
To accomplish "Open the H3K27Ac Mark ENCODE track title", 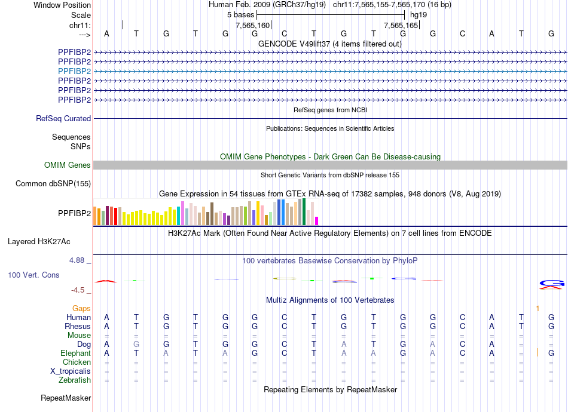I will [330, 233].
